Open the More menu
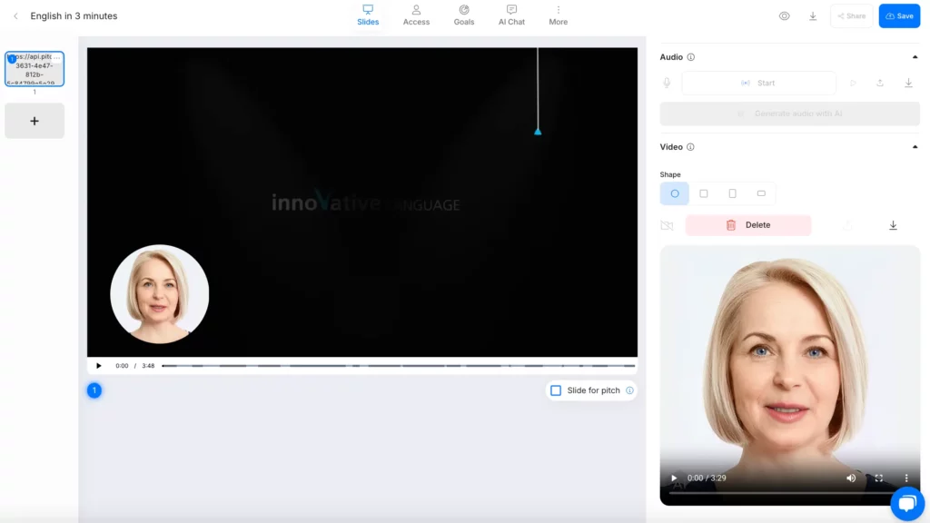 click(x=558, y=15)
